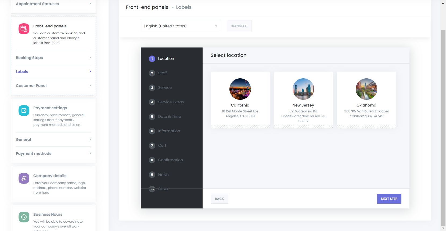446x231 pixels.
Task: Click the page vertical scrollbar
Action: 443,126
